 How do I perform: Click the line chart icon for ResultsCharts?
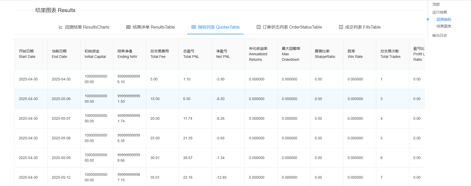(61, 27)
